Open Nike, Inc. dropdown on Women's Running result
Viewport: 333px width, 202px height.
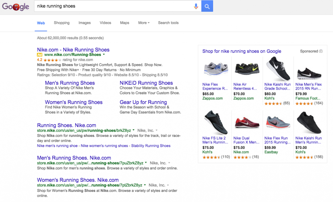168,185
